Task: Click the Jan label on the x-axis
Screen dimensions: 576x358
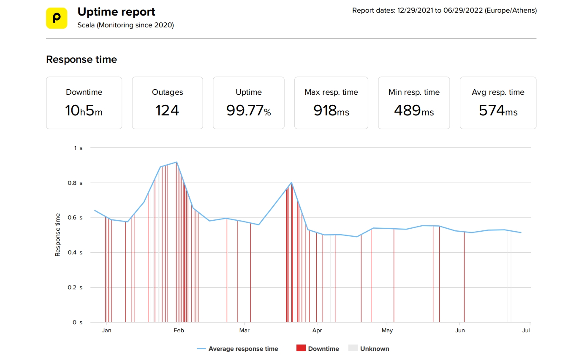Action: tap(106, 331)
